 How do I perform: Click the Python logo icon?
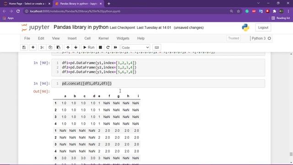tap(245, 27)
